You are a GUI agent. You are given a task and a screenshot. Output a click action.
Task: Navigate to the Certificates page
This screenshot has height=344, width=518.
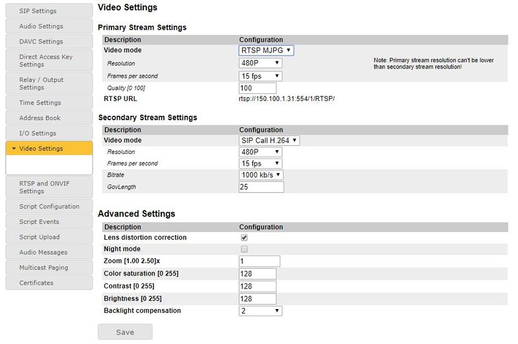click(49, 283)
